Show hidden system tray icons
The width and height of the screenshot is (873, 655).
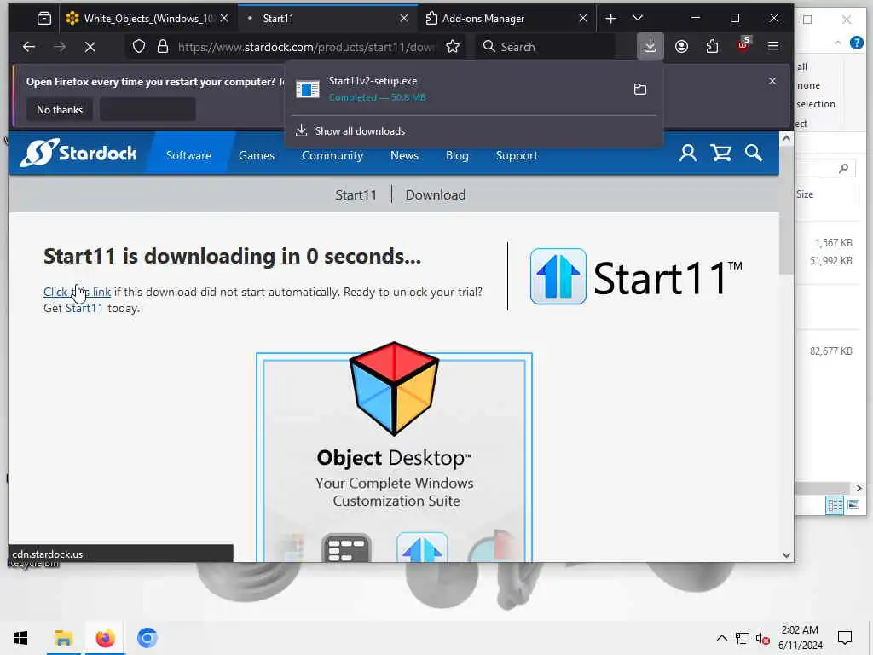coord(721,638)
